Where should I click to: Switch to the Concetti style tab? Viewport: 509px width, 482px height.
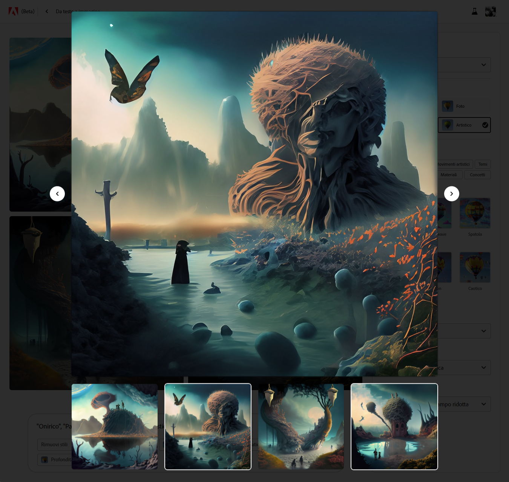477,175
